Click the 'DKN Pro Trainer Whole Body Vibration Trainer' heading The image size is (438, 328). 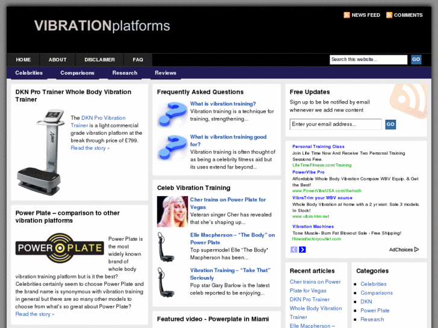[x=73, y=96]
